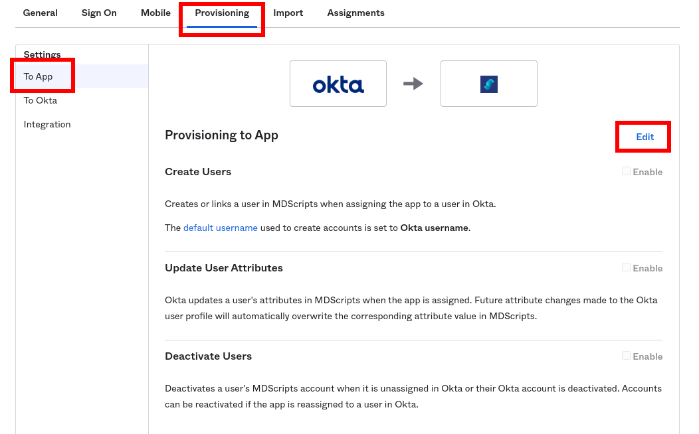Enable the Update User Attributes checkbox
This screenshot has width=699, height=434.
(x=626, y=267)
